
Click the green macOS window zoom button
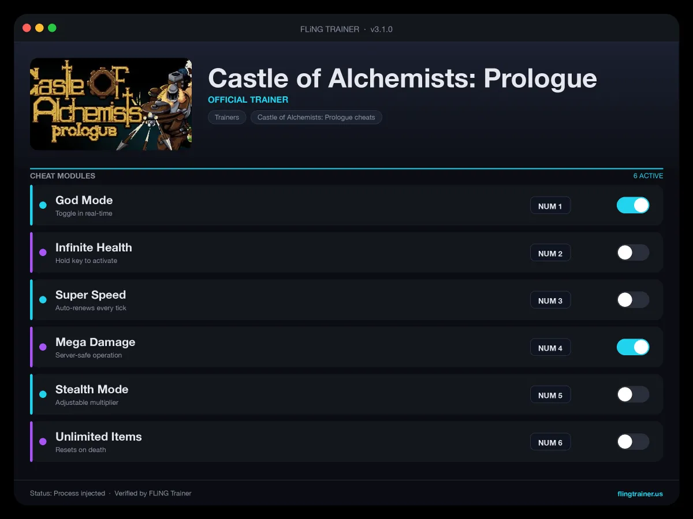[x=52, y=28]
